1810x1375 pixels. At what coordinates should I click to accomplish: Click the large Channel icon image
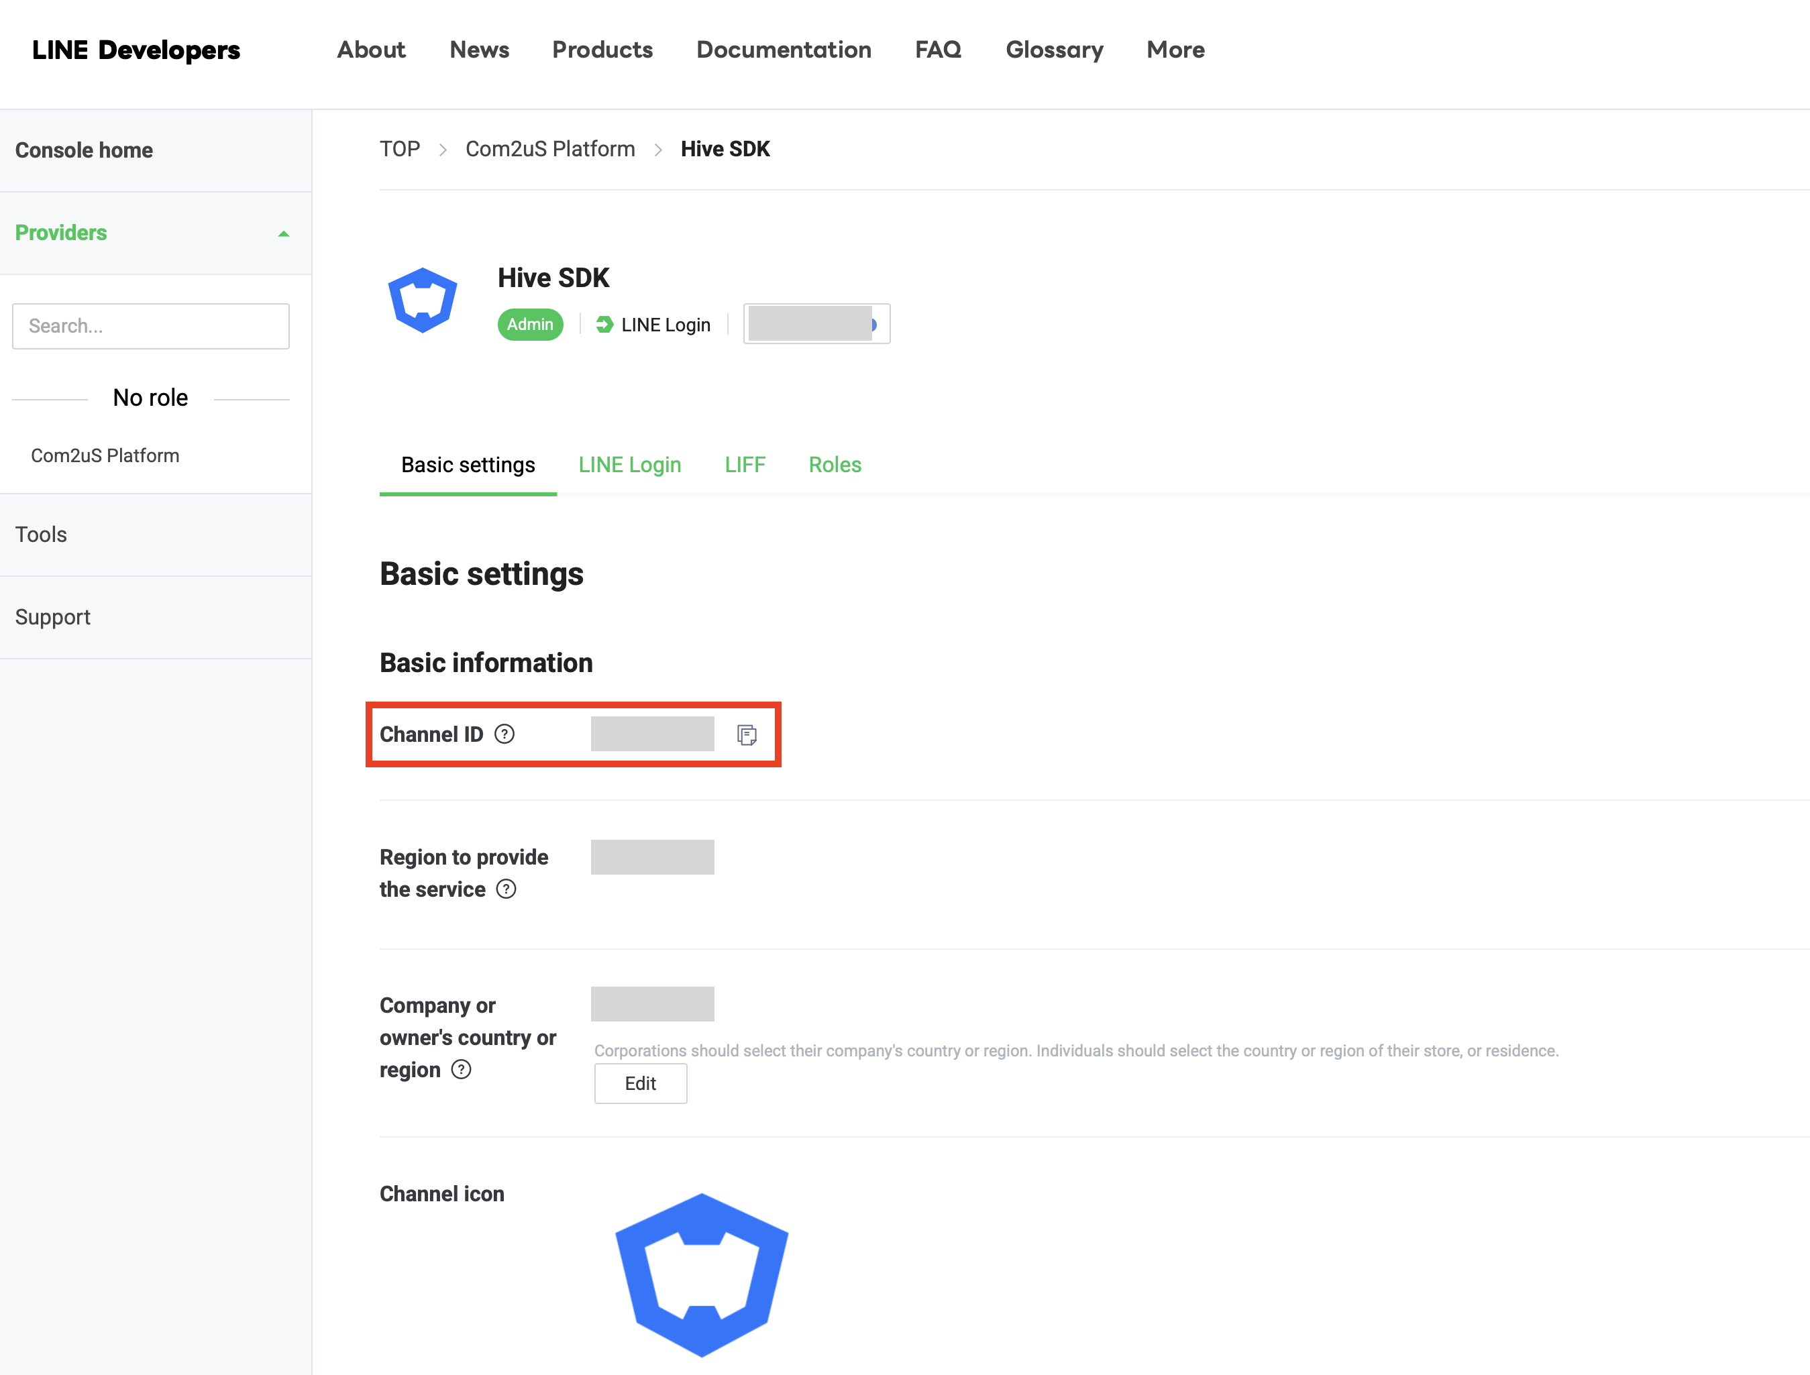pos(702,1274)
